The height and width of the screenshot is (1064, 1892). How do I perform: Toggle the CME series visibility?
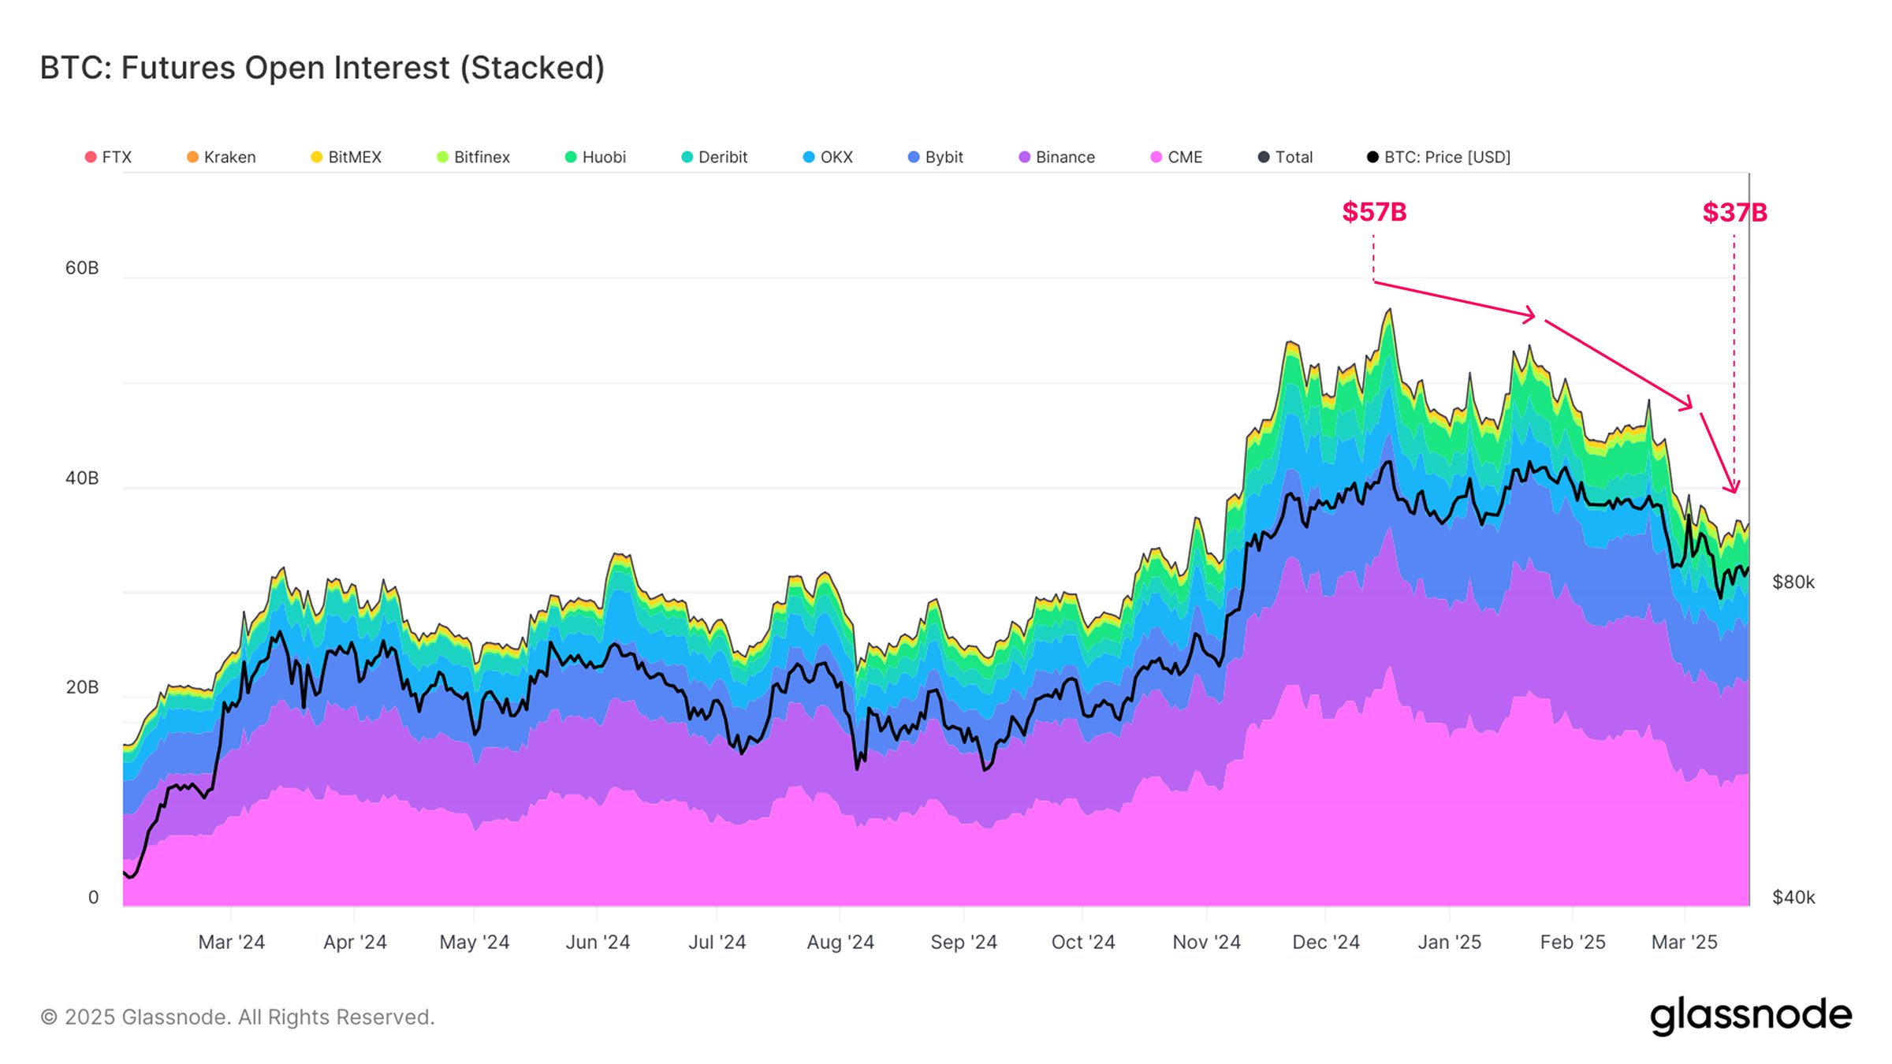point(1175,157)
